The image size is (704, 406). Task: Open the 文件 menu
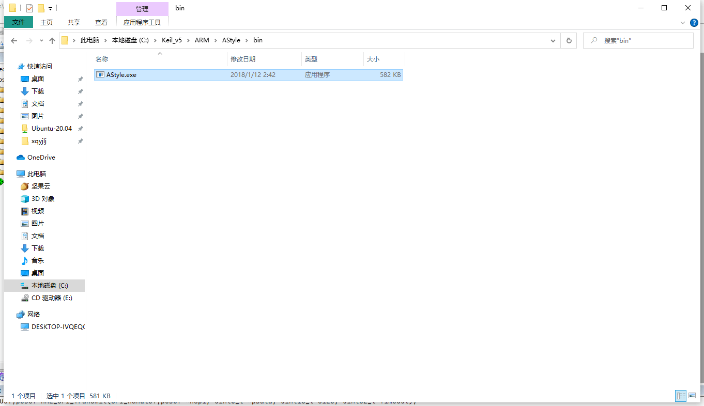[19, 22]
